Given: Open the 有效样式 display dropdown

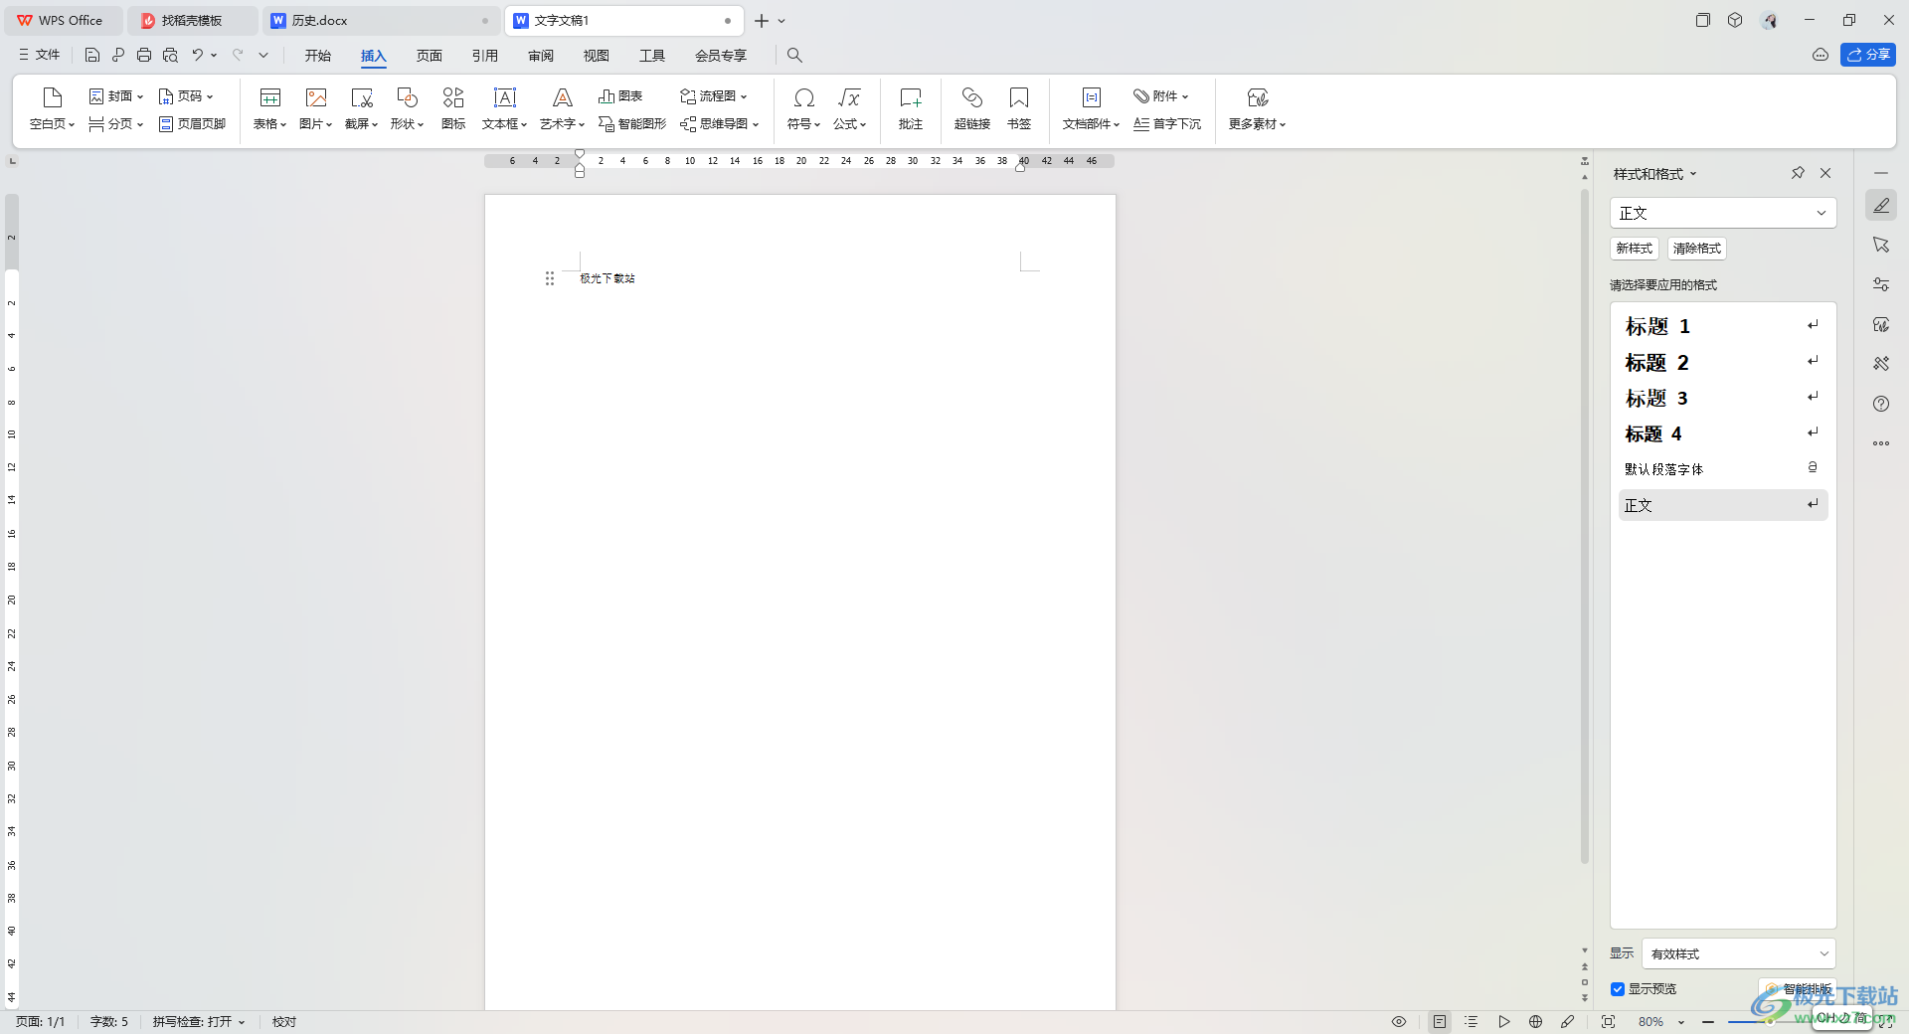Looking at the screenshot, I should pyautogui.click(x=1739, y=953).
